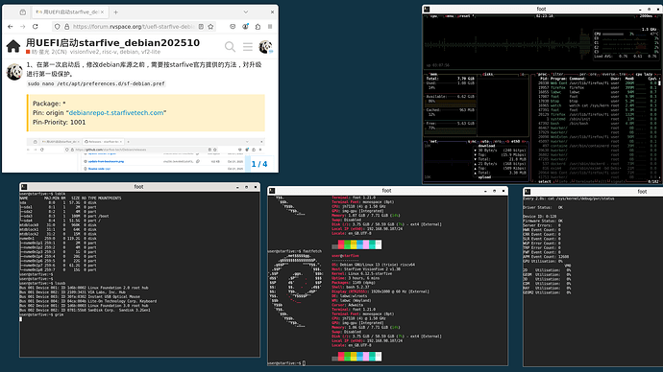
Task: Go back in Firefox
Action: (11, 27)
